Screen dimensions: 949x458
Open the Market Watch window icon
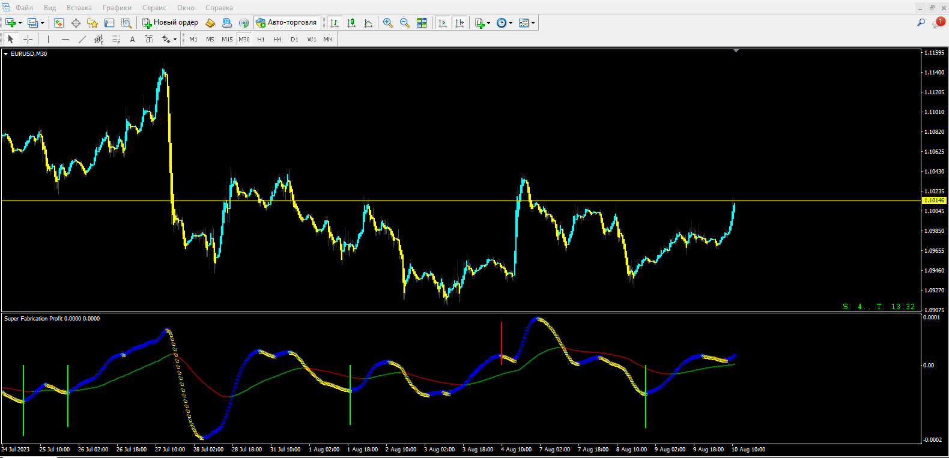pyautogui.click(x=59, y=23)
